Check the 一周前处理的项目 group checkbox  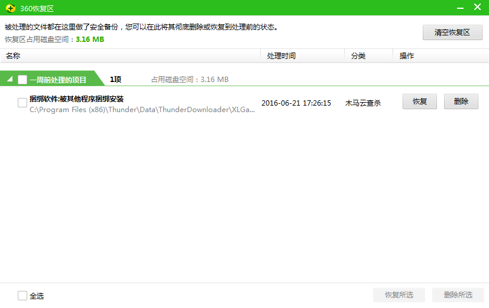point(22,80)
